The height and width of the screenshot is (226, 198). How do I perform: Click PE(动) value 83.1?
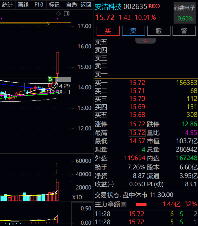[x=191, y=184]
